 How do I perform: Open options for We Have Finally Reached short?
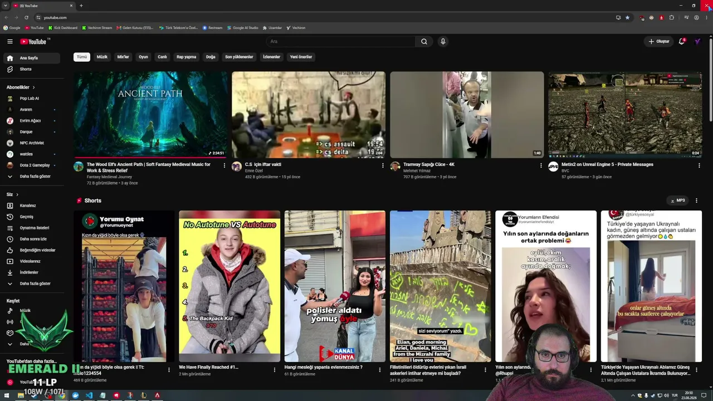(x=275, y=369)
